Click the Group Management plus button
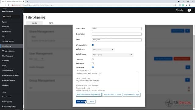195x110 pixels. [x=187, y=80]
